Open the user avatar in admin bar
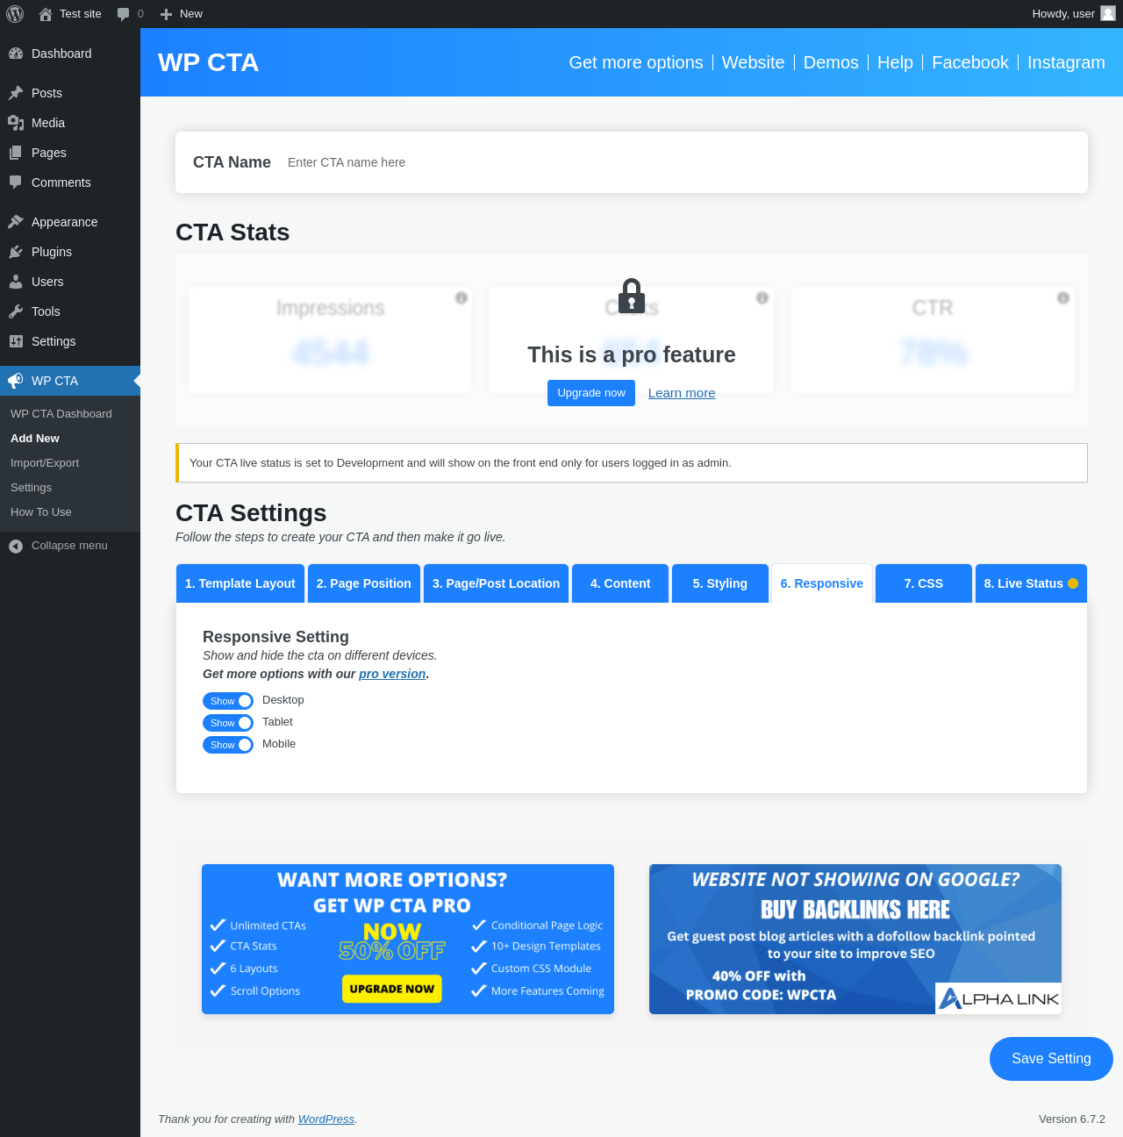This screenshot has height=1137, width=1123. 1108,13
